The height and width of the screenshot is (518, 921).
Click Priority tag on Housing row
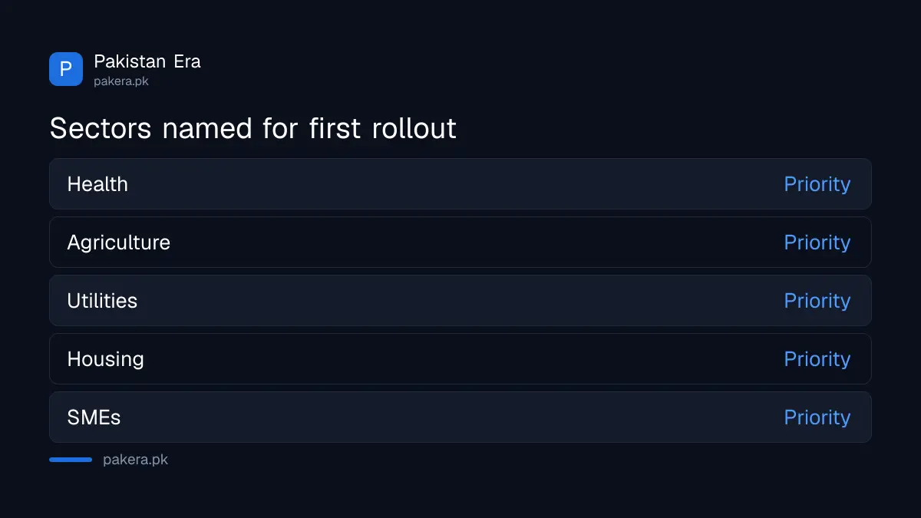coord(817,360)
